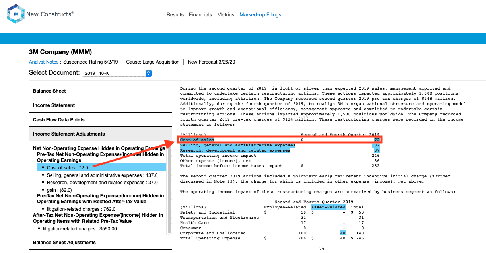The height and width of the screenshot is (253, 486).
Task: Collapse Income Statement Adjustments section
Action: [x=101, y=134]
